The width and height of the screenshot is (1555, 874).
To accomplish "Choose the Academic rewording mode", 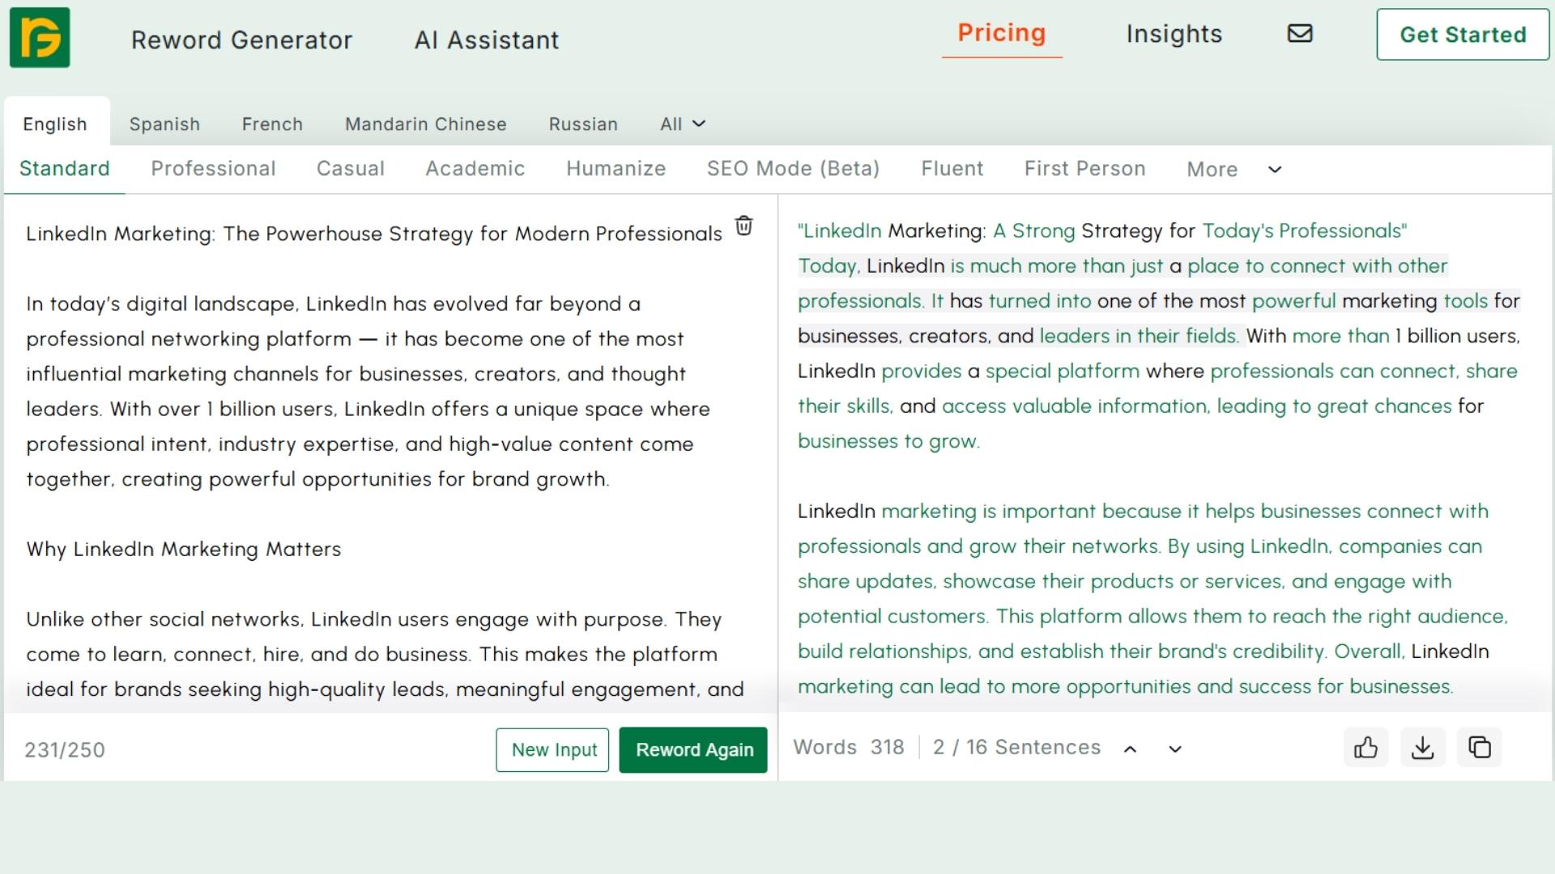I will pyautogui.click(x=475, y=168).
